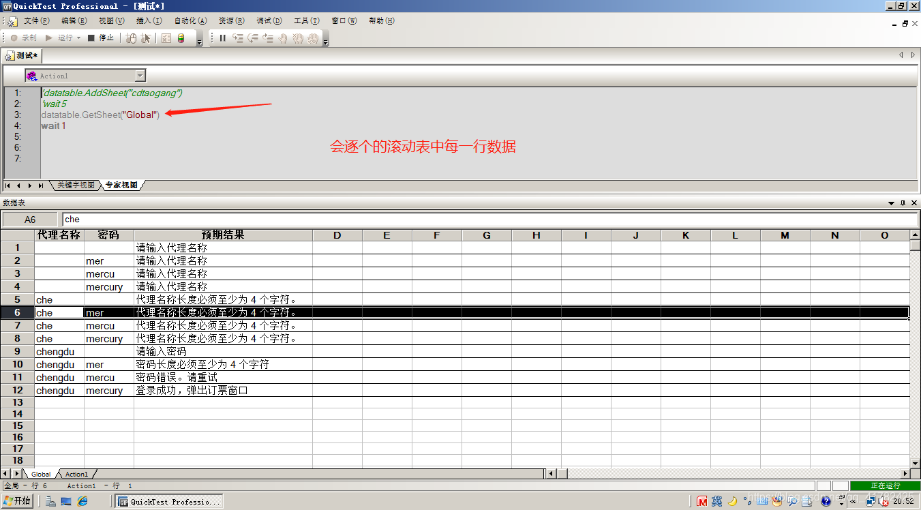Open the 自动化(A) menu

click(190, 21)
